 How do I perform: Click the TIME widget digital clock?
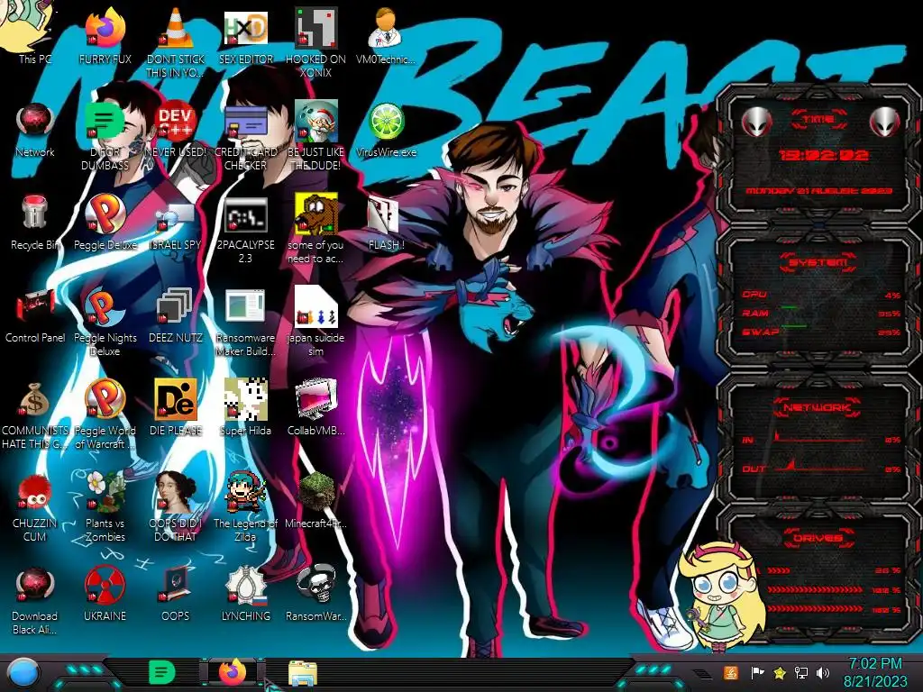(x=823, y=155)
